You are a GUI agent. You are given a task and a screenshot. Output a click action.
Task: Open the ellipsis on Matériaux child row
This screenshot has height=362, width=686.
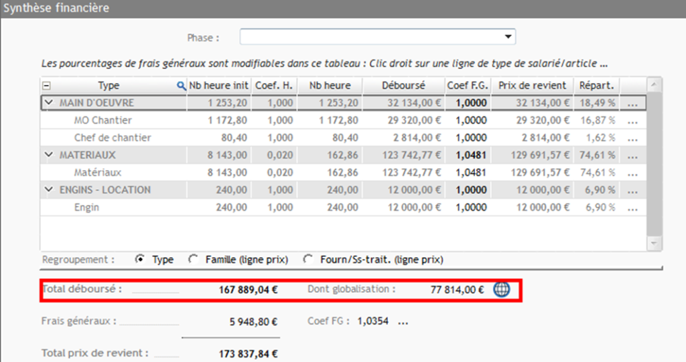tap(632, 174)
